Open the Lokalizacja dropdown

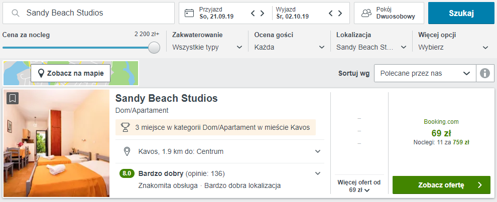click(371, 48)
